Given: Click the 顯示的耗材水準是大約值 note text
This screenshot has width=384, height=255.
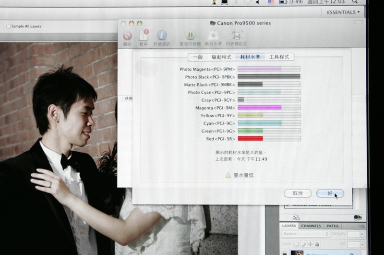Looking at the screenshot, I should click(240, 153).
